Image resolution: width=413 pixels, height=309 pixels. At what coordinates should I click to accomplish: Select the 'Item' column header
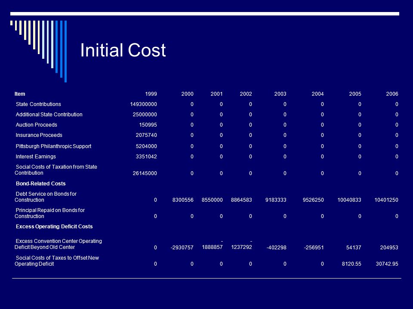click(x=20, y=94)
